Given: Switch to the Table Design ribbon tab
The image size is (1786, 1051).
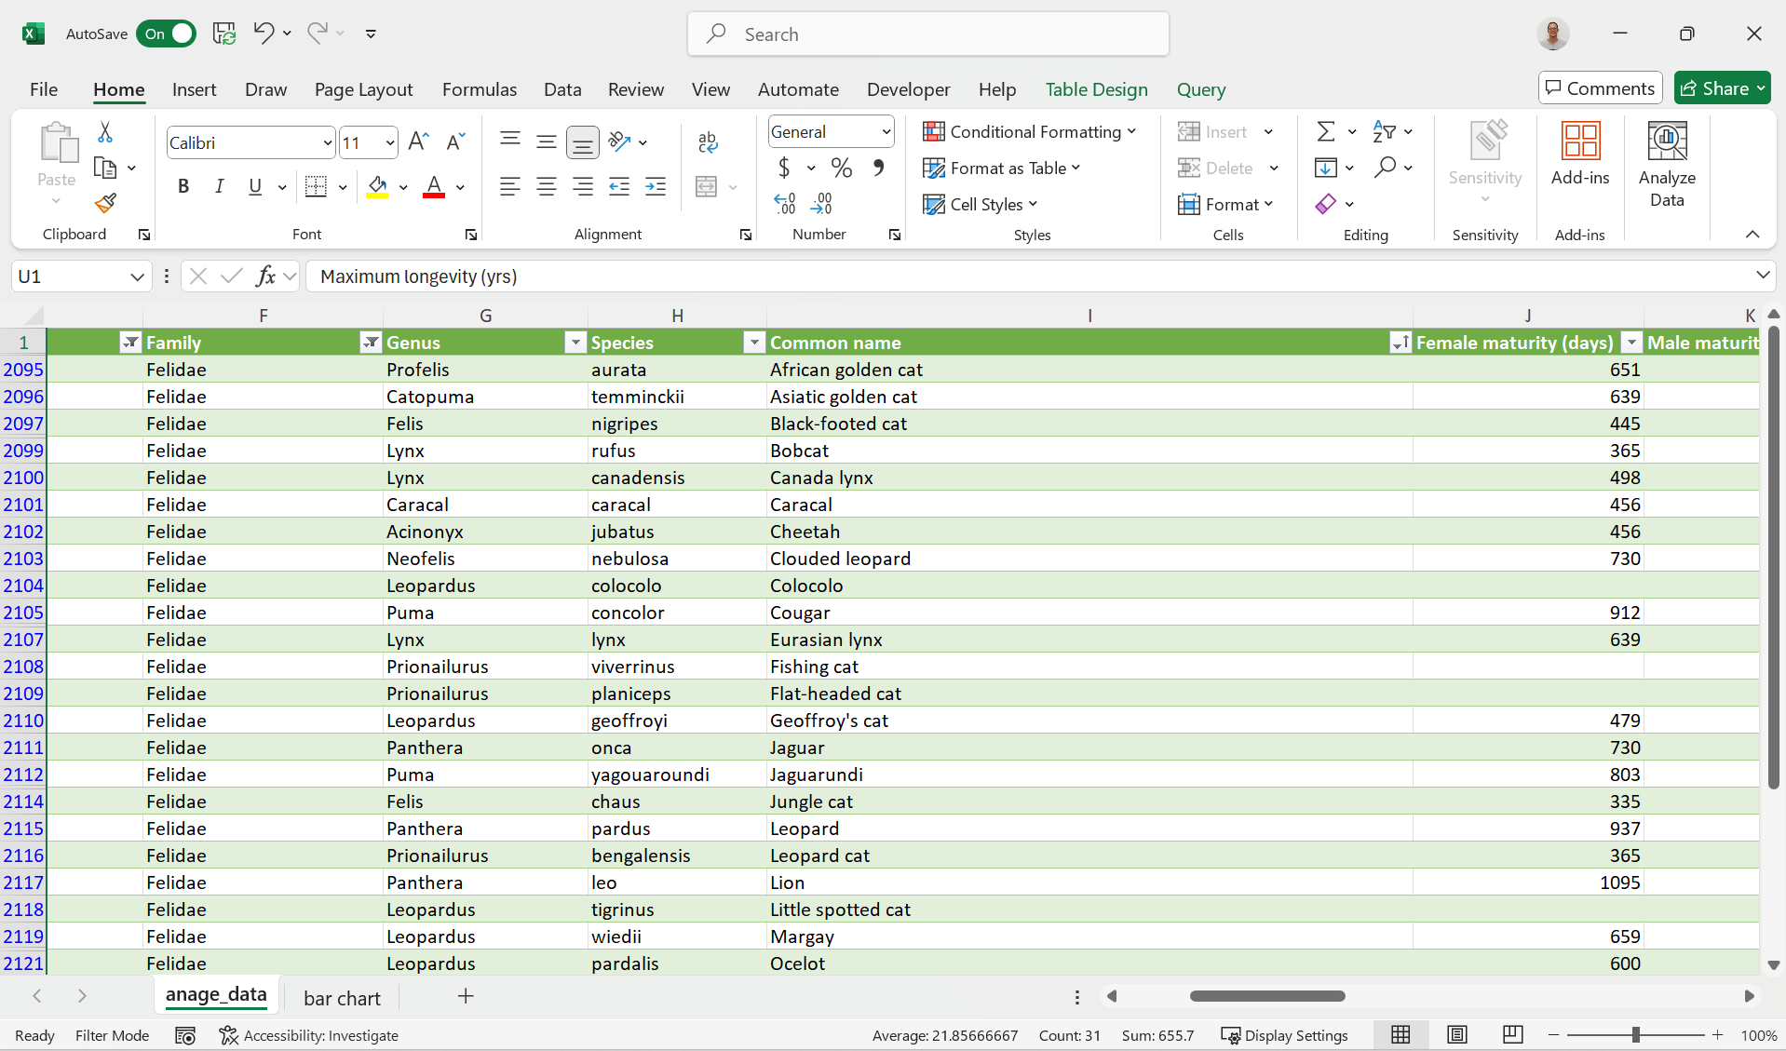Looking at the screenshot, I should 1096,89.
